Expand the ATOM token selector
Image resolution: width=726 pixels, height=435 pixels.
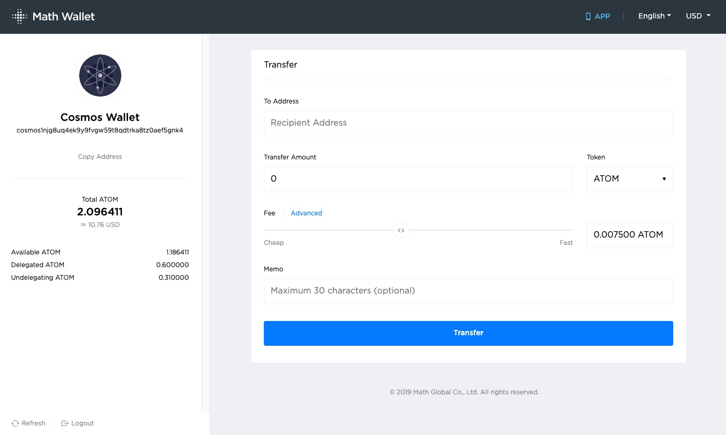(x=630, y=179)
